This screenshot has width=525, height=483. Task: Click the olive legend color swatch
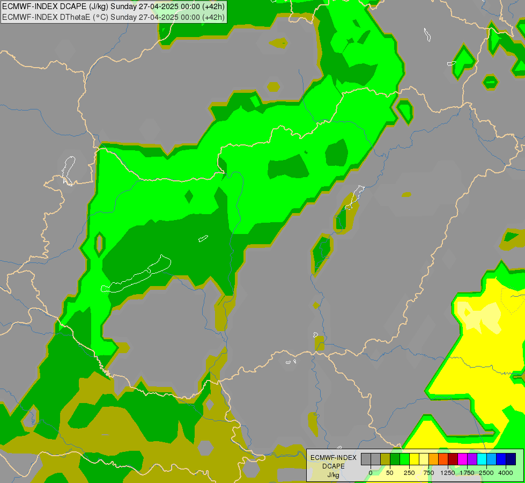tap(386, 459)
